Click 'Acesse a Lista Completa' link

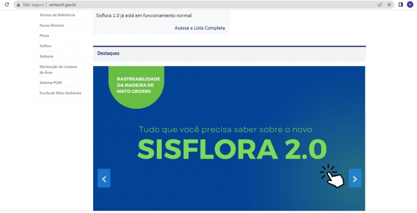pyautogui.click(x=200, y=28)
